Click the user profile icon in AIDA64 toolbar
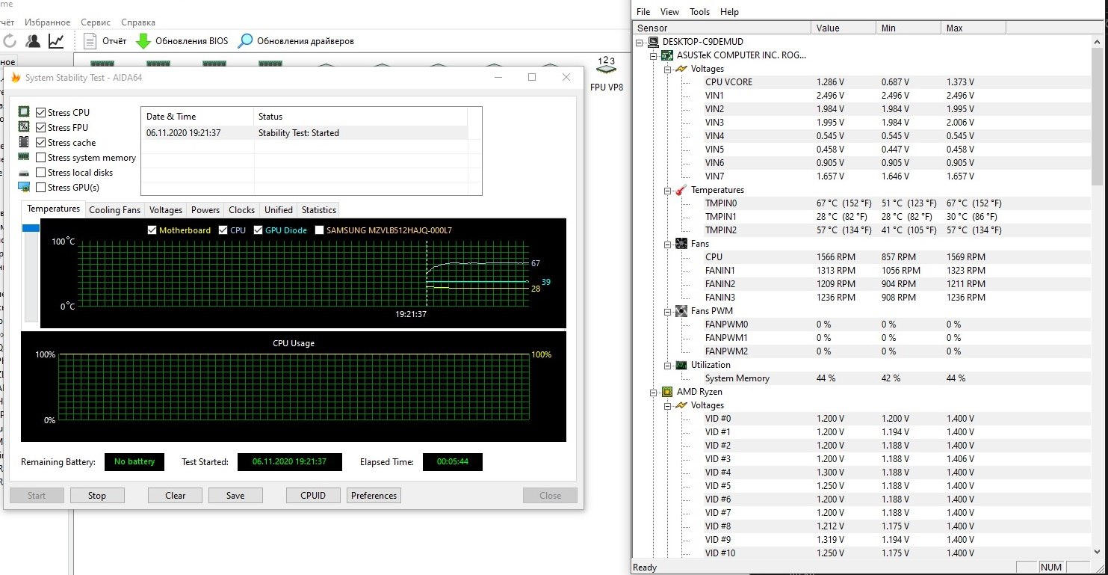 point(34,41)
